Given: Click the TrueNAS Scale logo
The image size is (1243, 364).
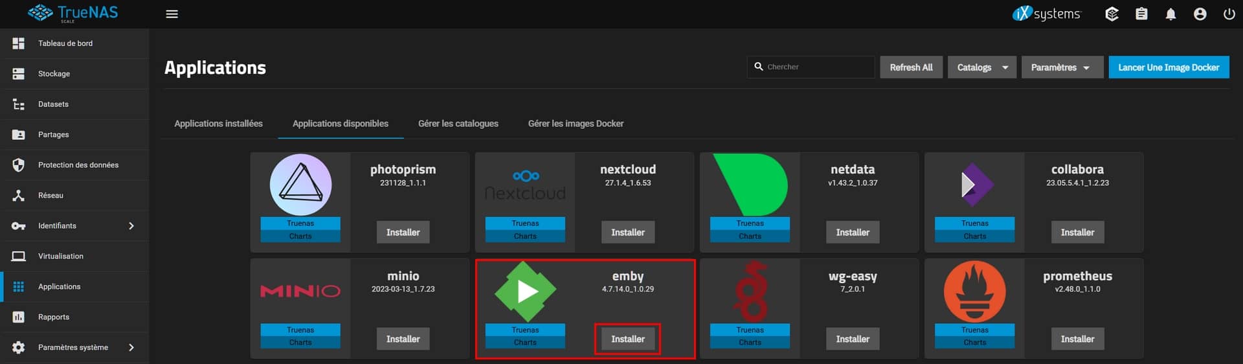Looking at the screenshot, I should 73,13.
